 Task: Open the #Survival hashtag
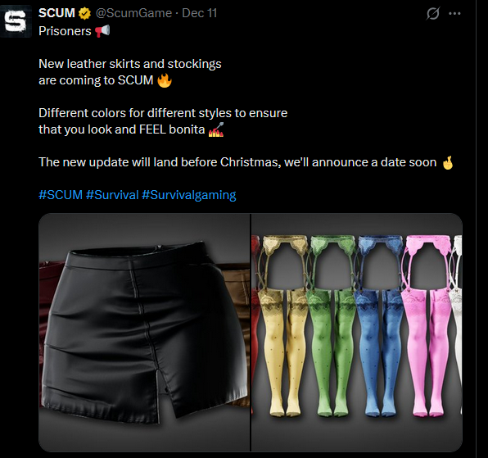[x=112, y=195]
